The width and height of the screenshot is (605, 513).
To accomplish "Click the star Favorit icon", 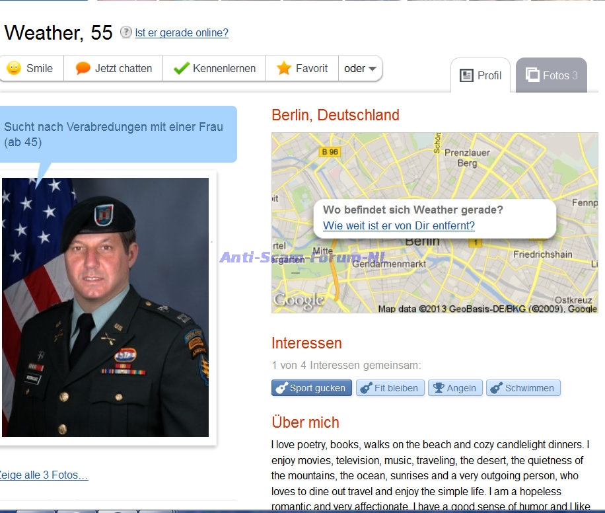I will (283, 68).
